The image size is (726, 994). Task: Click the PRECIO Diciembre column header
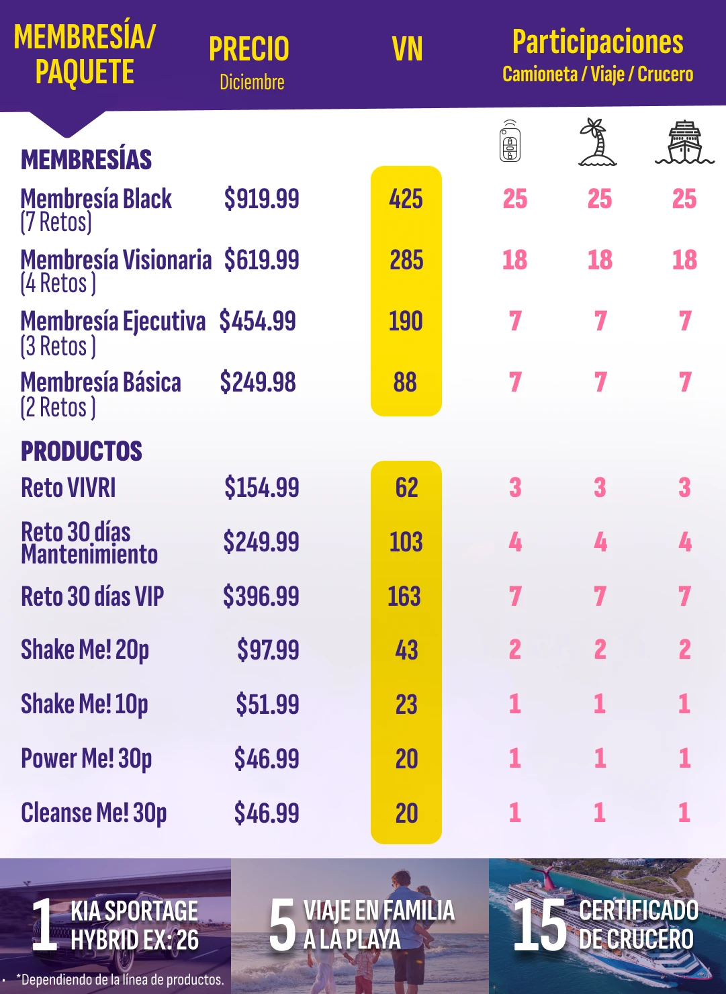tap(249, 62)
